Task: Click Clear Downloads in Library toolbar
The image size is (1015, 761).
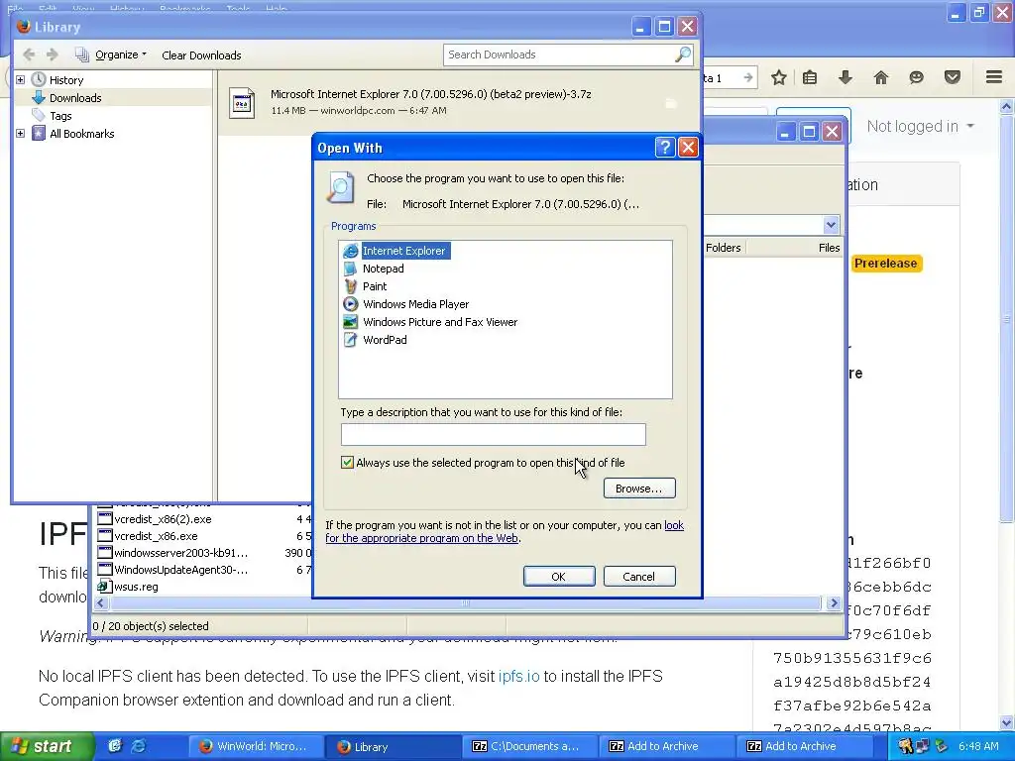Action: 201,55
